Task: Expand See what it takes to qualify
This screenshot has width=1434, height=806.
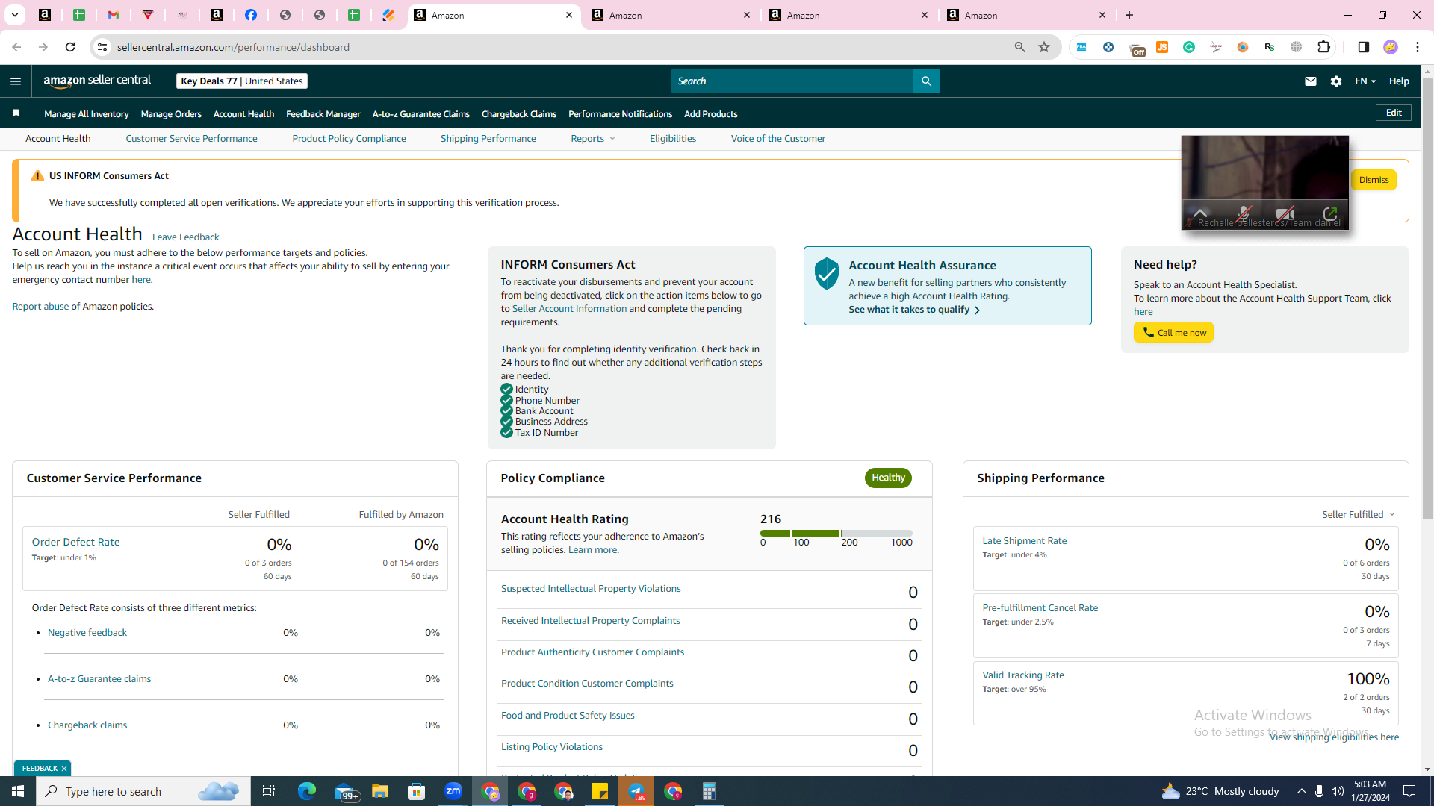Action: tap(914, 310)
